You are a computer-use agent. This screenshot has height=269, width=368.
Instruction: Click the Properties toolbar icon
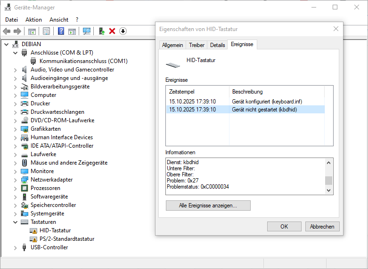point(46,31)
